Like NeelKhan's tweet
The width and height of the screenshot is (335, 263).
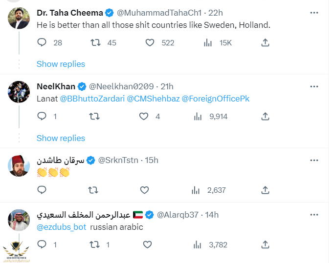(144, 117)
